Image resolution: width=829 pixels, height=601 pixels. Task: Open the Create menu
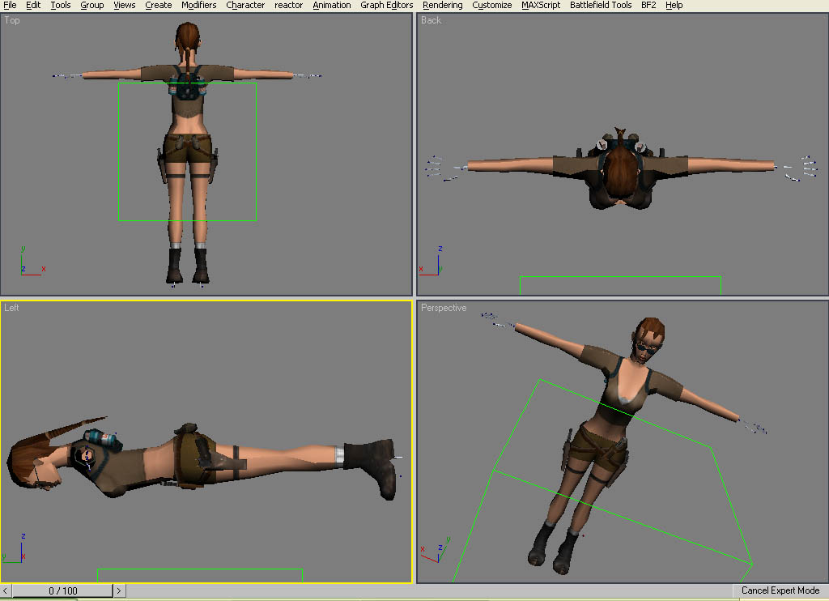coord(158,6)
